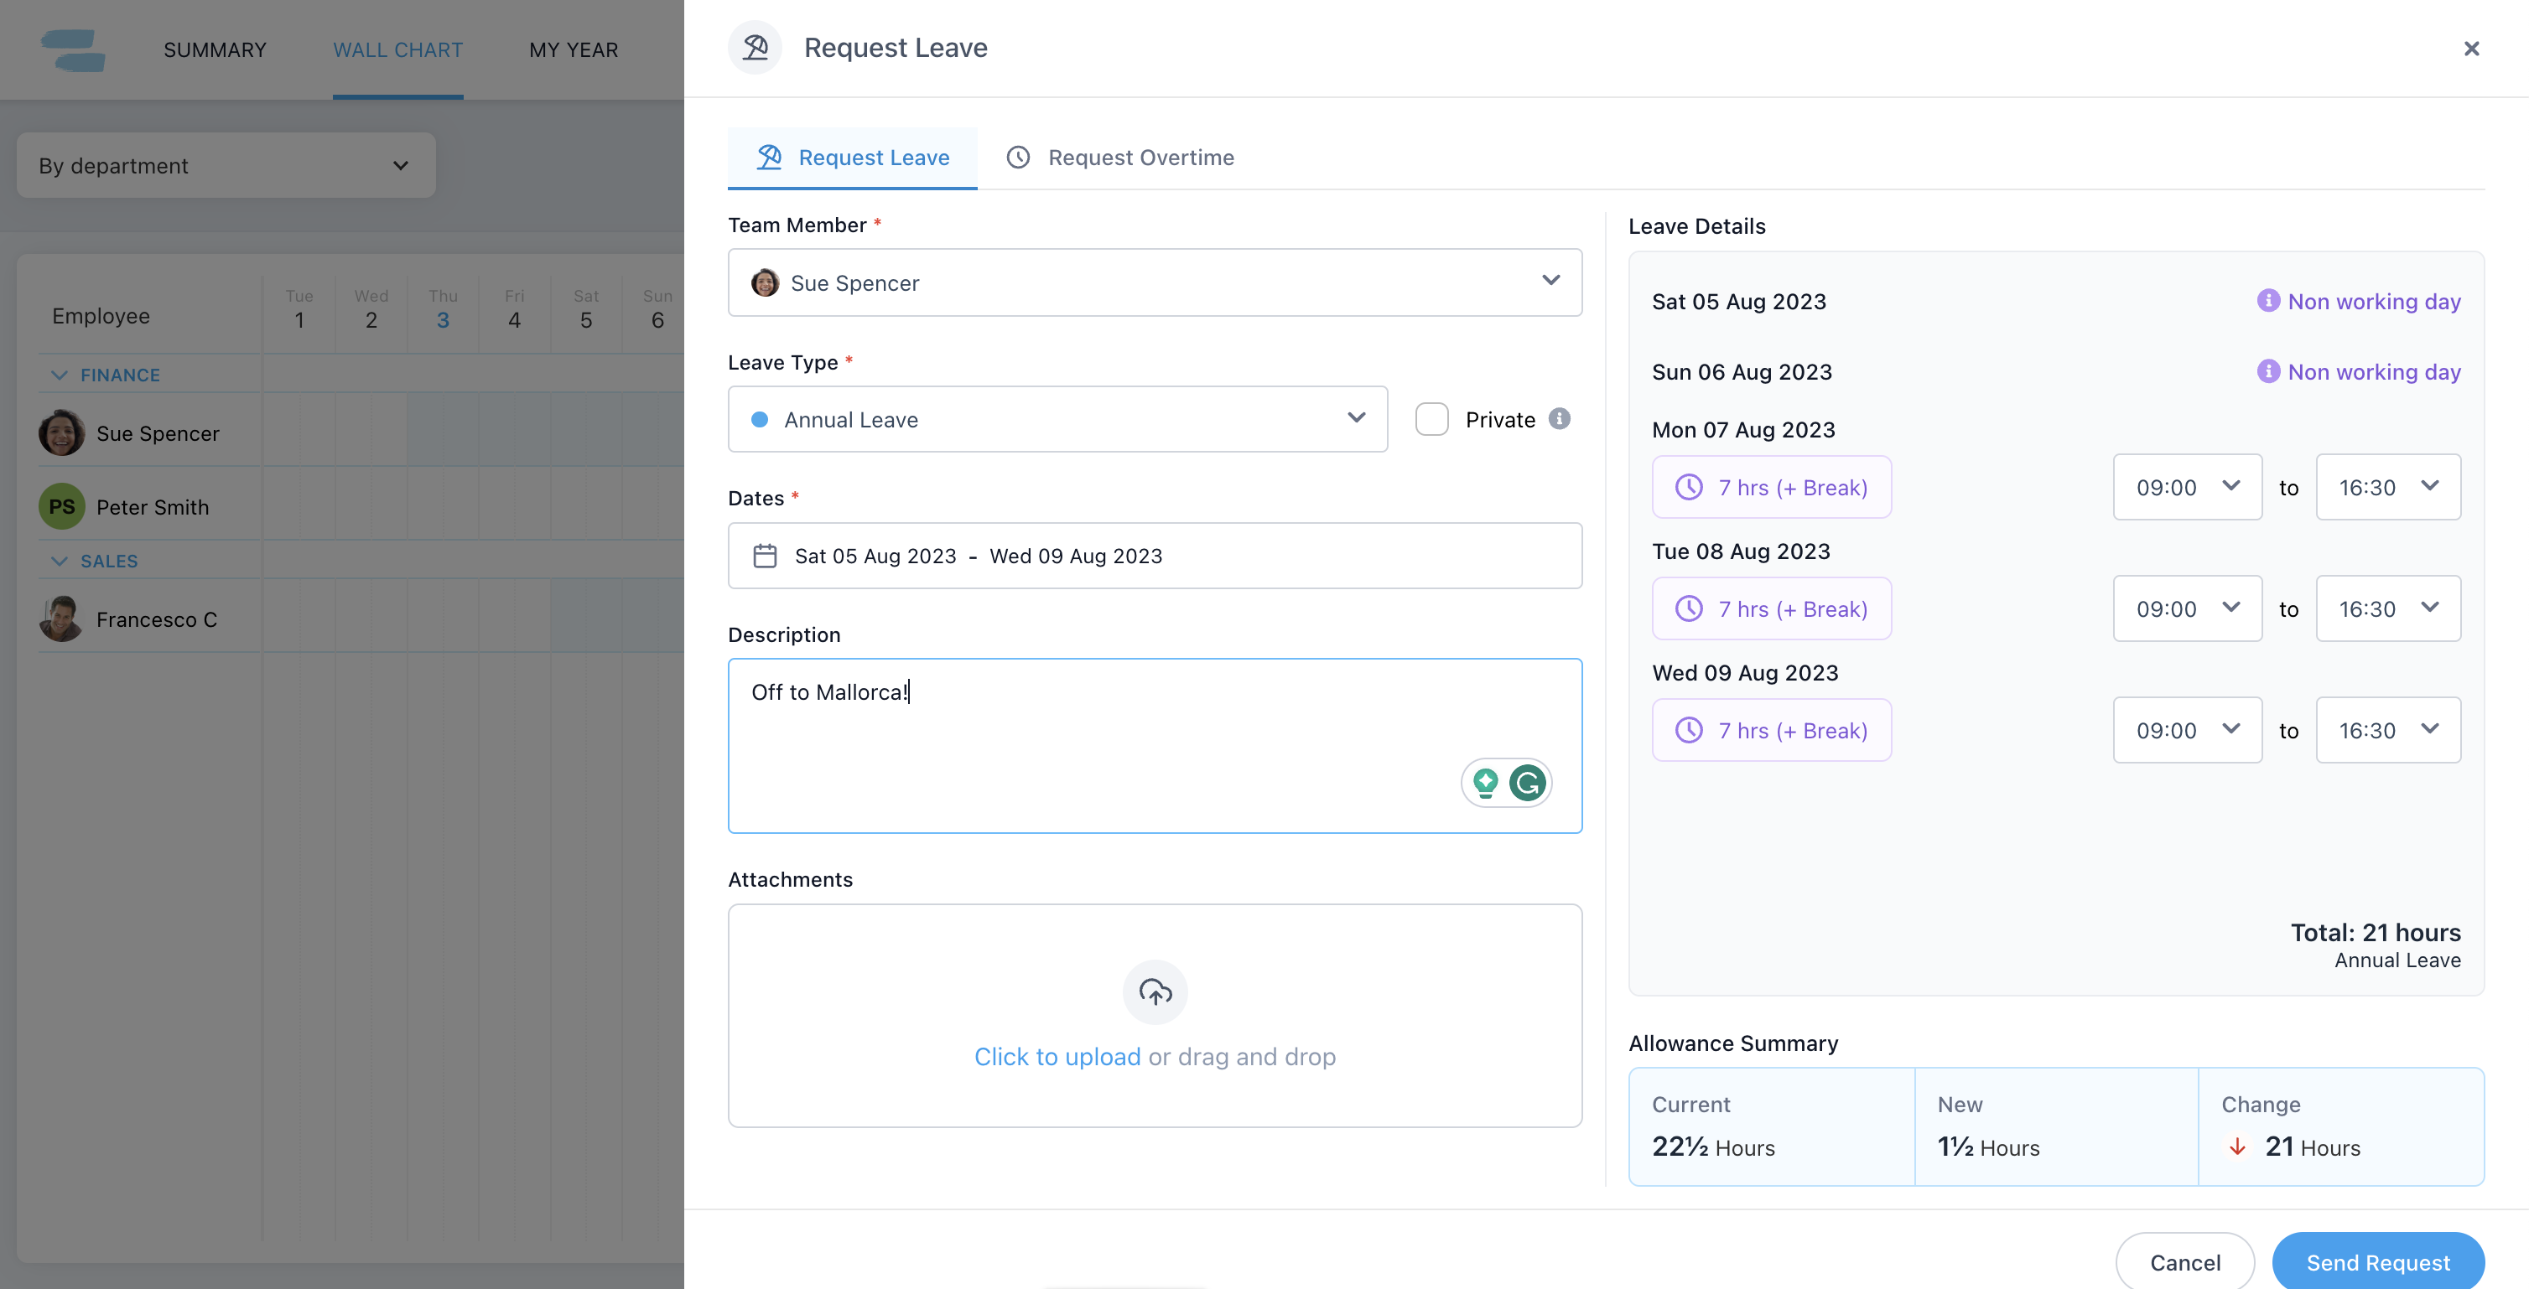Click the Current 22½ Hours allowance cell
Image resolution: width=2529 pixels, height=1289 pixels.
[1772, 1126]
